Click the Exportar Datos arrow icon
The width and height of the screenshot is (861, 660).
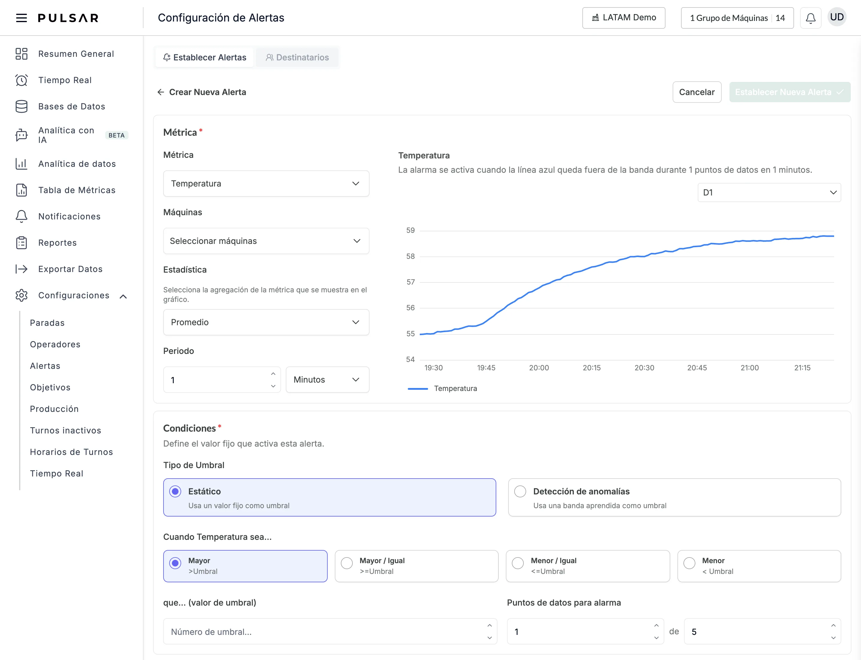[21, 269]
